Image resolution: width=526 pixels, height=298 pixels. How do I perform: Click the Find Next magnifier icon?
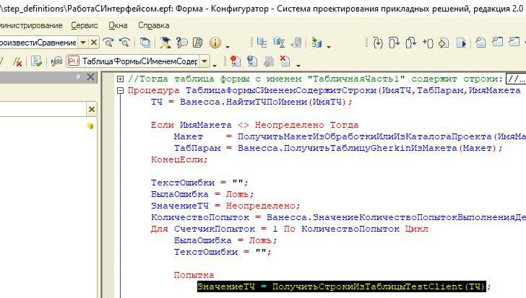tap(108, 43)
